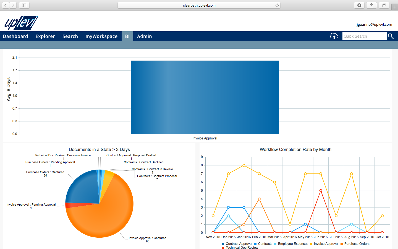
Task: Open the browser downloads icon
Action: pos(359,5)
